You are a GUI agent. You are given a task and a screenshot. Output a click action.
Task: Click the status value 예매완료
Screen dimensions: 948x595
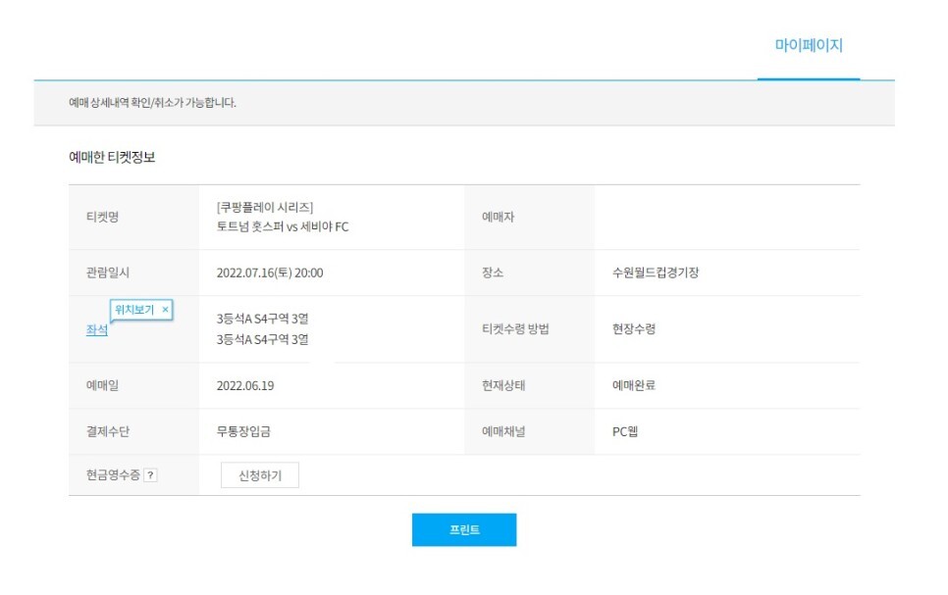(634, 385)
